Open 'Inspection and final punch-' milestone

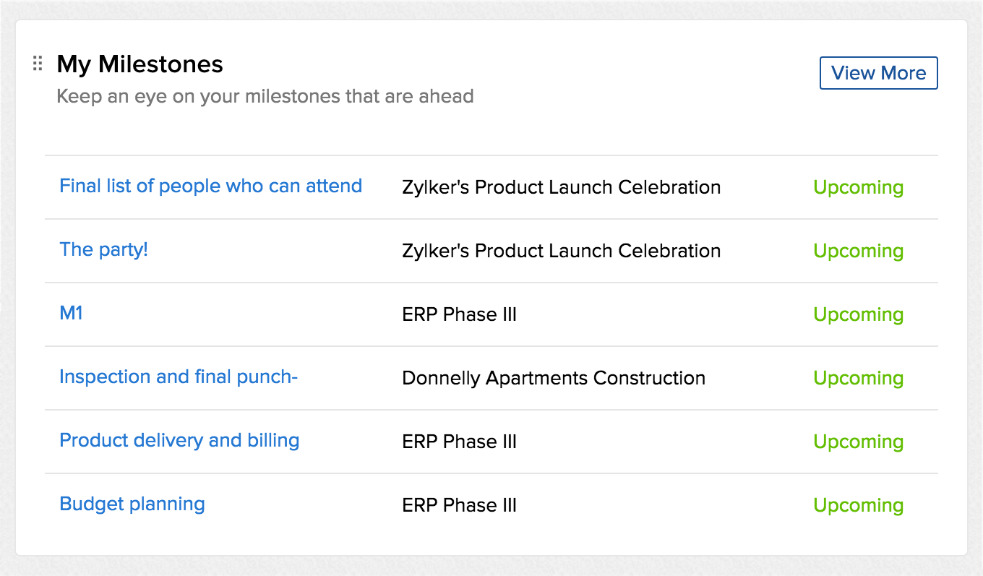click(x=179, y=377)
